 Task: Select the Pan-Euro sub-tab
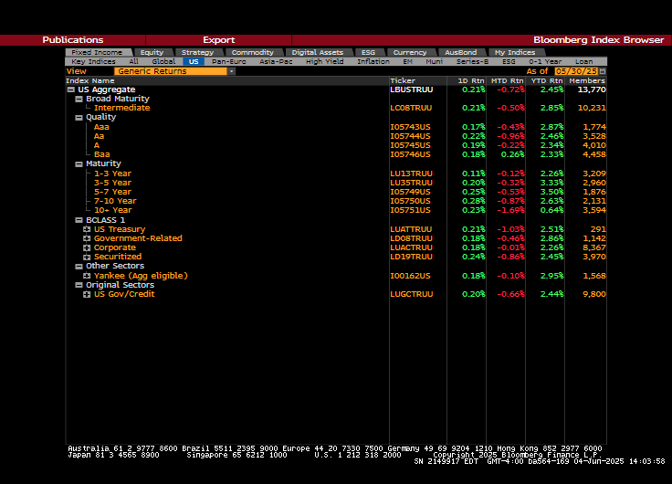coord(229,62)
